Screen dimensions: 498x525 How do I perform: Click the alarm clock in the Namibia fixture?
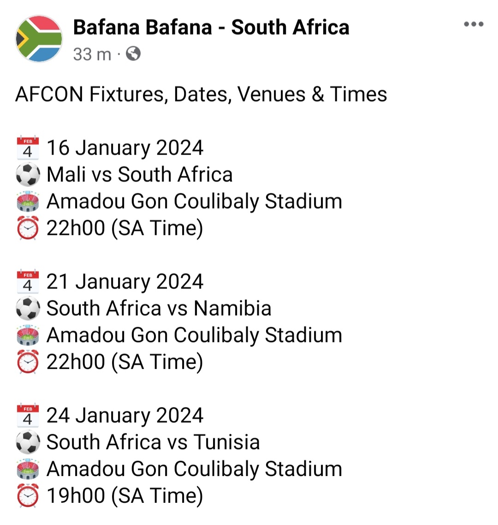[28, 362]
